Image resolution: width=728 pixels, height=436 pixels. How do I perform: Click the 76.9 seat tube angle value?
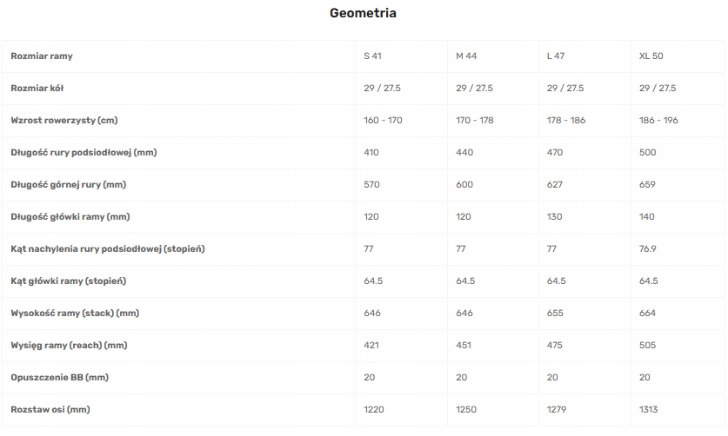tap(648, 249)
